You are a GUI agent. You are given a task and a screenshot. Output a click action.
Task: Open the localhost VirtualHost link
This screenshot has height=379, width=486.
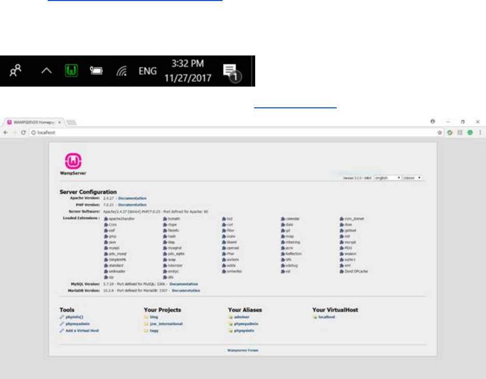click(x=327, y=317)
